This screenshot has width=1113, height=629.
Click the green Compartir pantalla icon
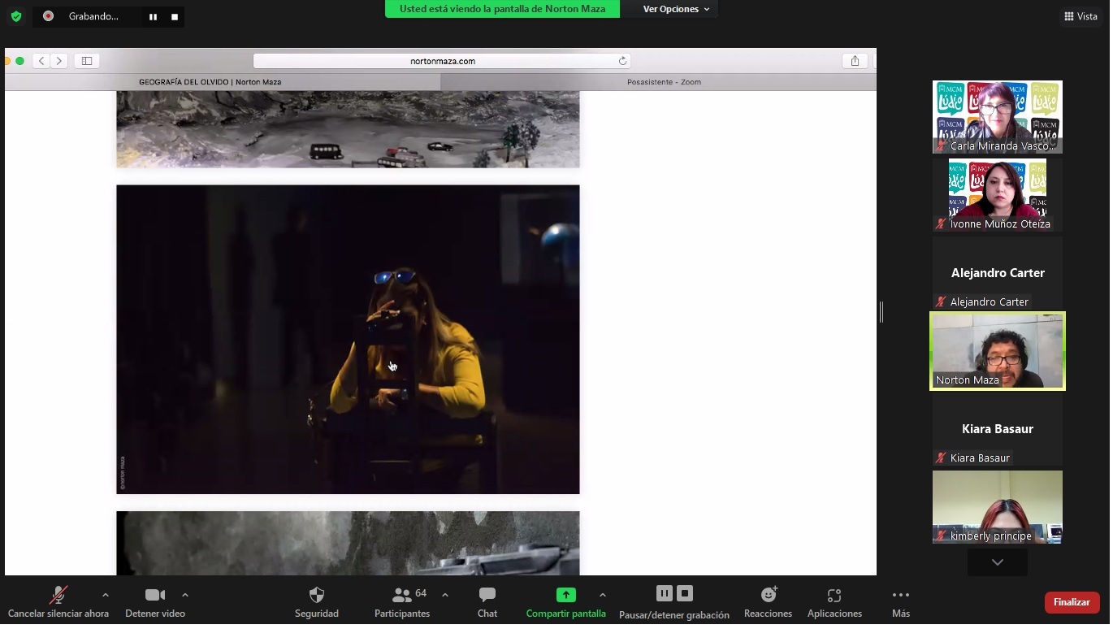click(565, 596)
